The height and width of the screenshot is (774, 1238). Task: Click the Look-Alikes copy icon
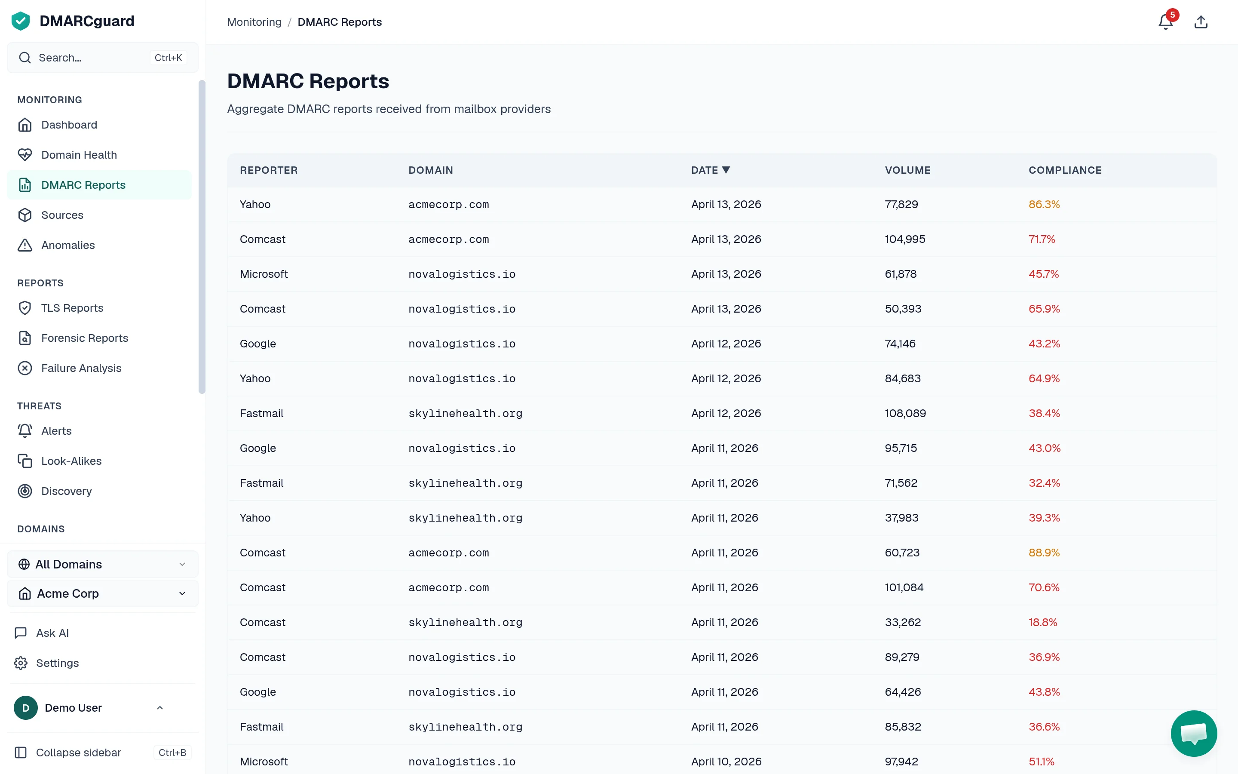25,461
